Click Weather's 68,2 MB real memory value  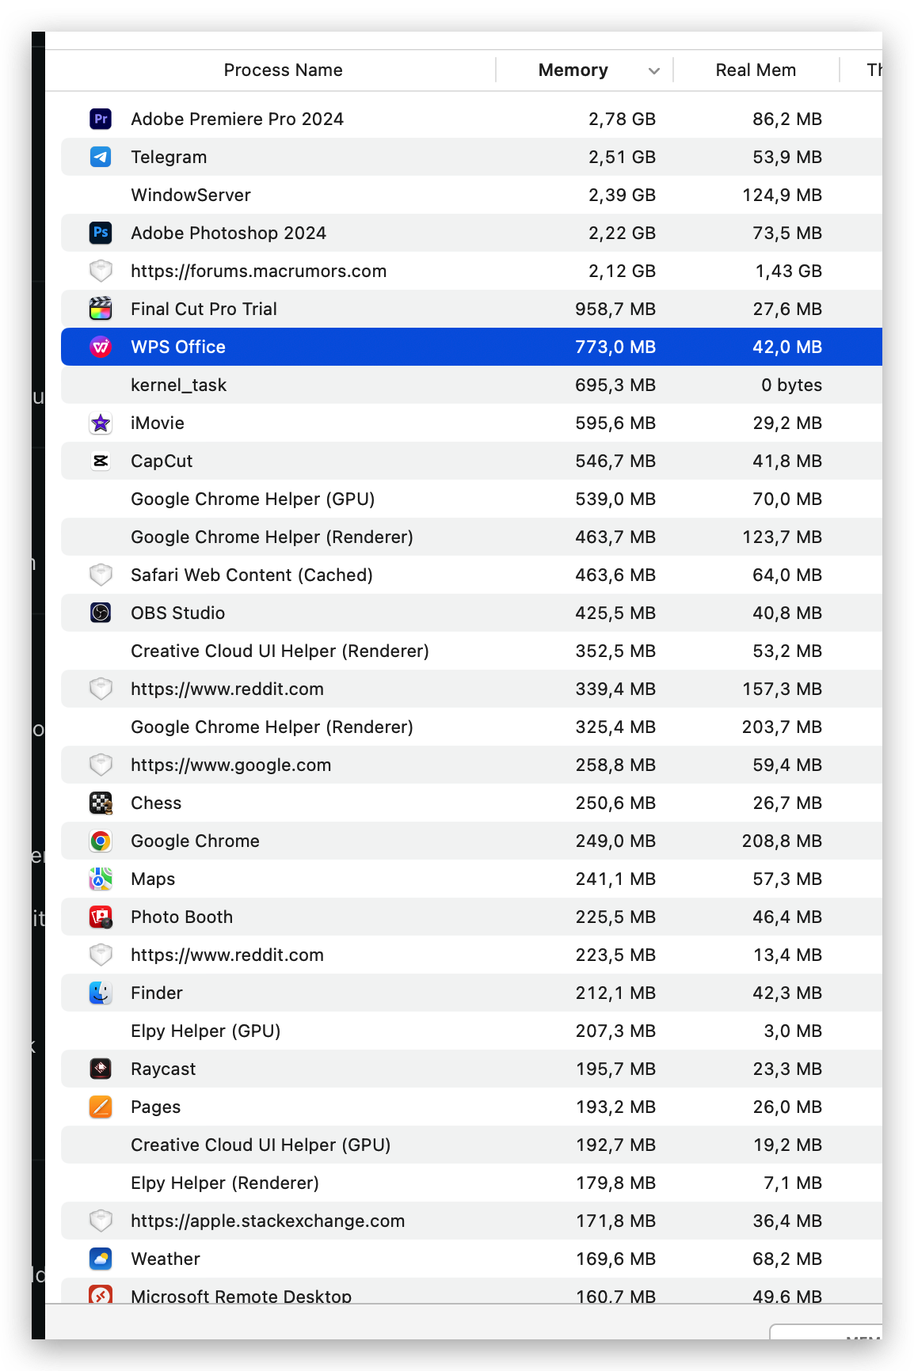click(x=787, y=1259)
